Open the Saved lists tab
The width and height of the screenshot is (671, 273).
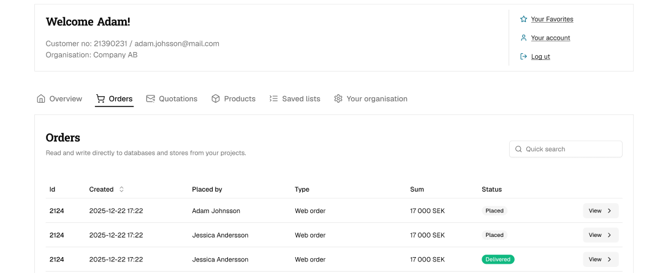pyautogui.click(x=295, y=99)
